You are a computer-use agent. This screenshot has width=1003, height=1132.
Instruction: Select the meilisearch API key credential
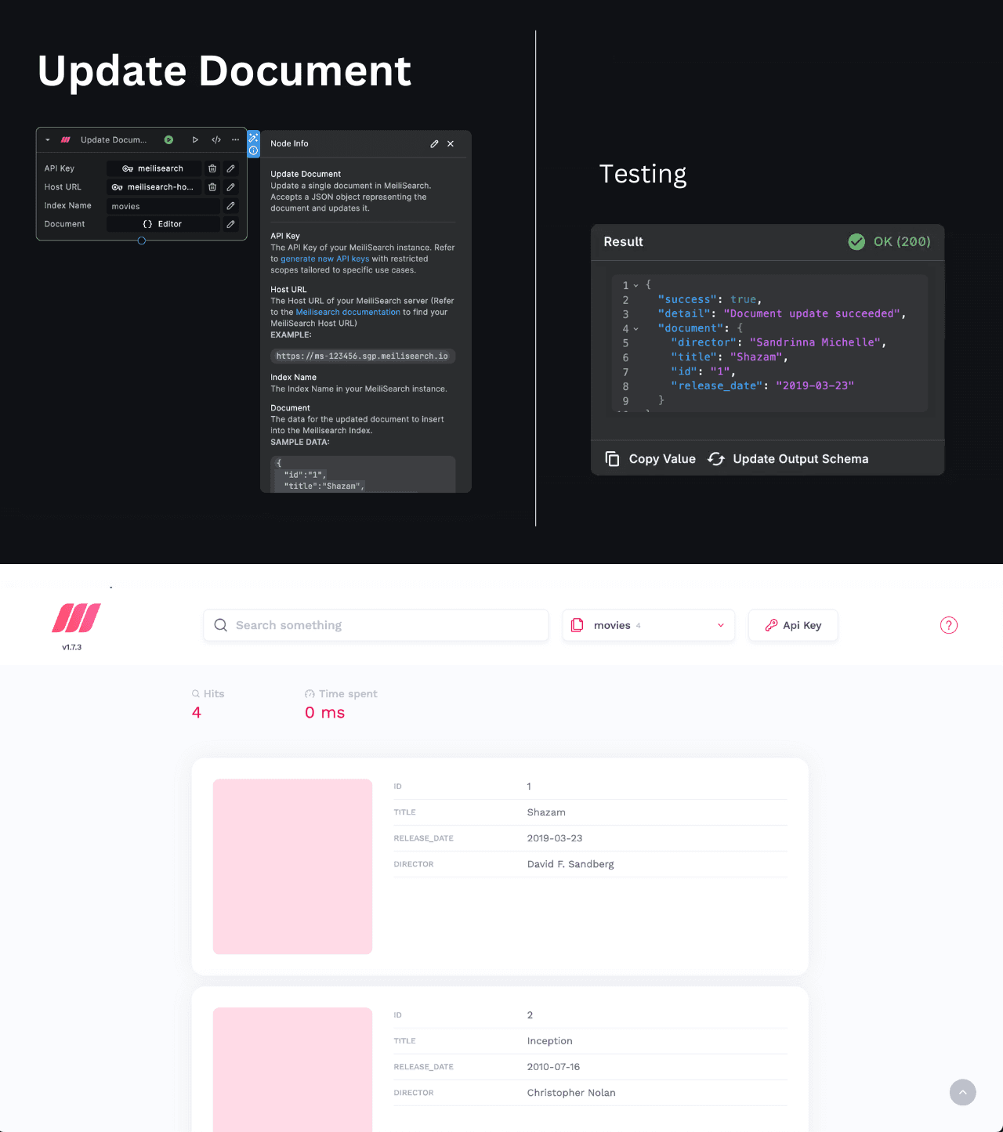click(x=154, y=168)
